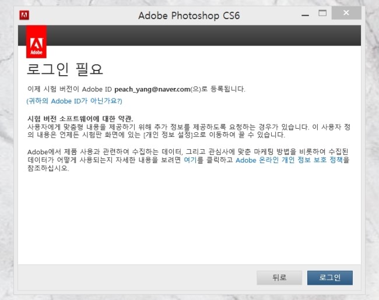Click the 로그인 필요 heading
Screen dimensions: 379x300
[65, 69]
